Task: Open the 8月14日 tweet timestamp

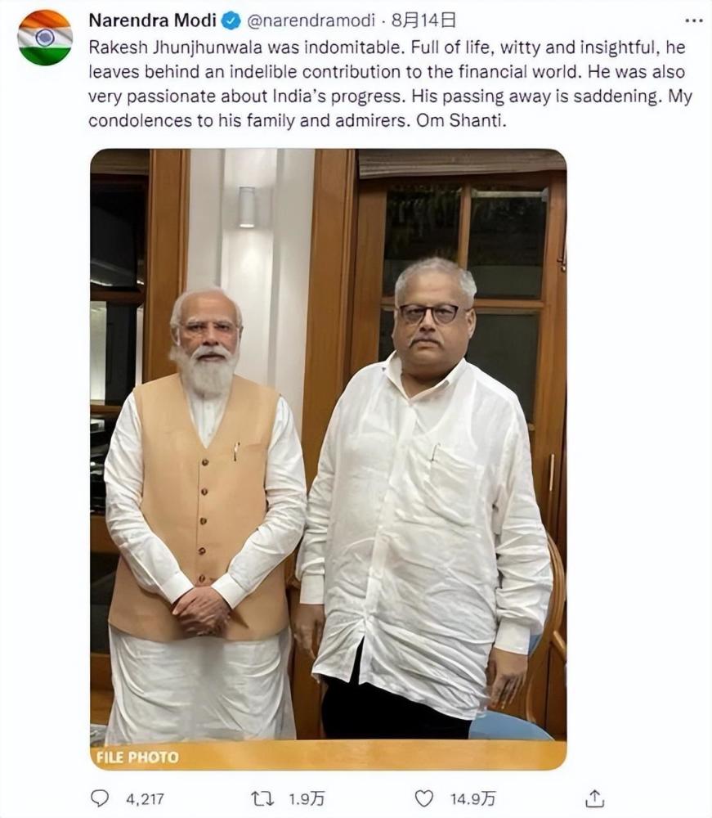Action: pyautogui.click(x=423, y=20)
